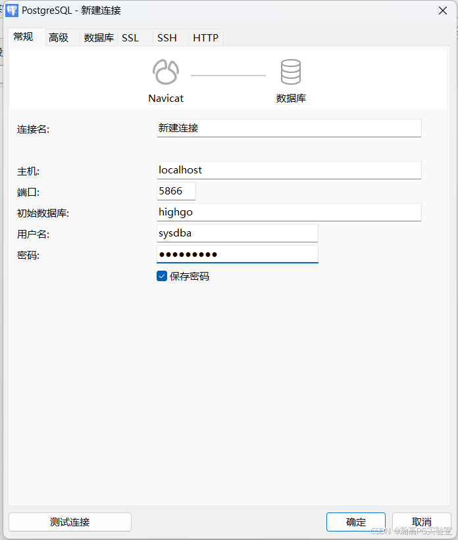Switch to the SSL tab

135,37
